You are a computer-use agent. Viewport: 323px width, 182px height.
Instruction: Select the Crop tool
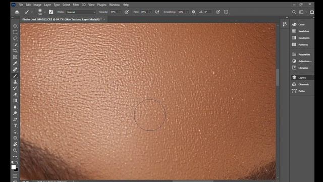[x=15, y=51]
